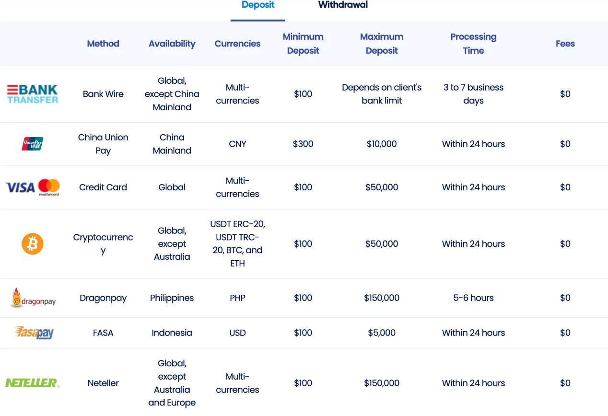Viewport: 608px width, 416px height.
Task: Click the Minimum Deposit column header
Action: pyautogui.click(x=303, y=44)
